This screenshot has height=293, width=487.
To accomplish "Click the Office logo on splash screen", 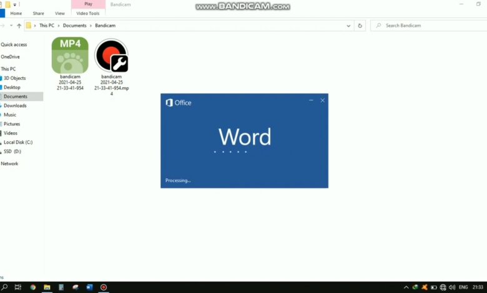I will [x=179, y=103].
